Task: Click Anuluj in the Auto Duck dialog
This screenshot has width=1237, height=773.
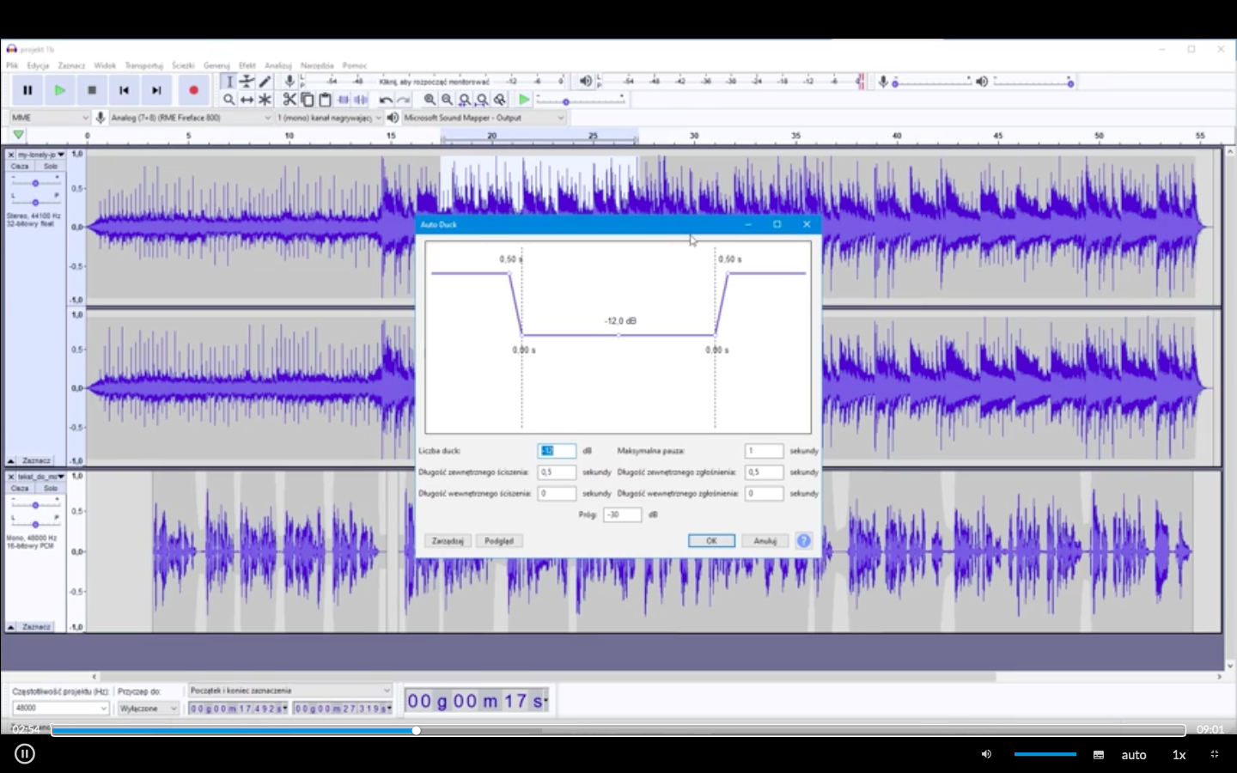Action: tap(765, 541)
